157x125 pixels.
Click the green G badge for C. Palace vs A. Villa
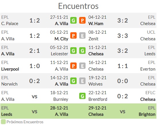tap(73, 20)
